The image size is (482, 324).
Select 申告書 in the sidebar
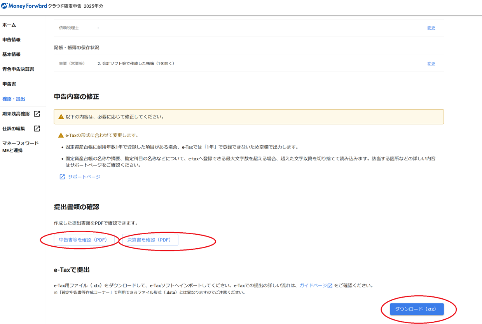[x=9, y=84]
